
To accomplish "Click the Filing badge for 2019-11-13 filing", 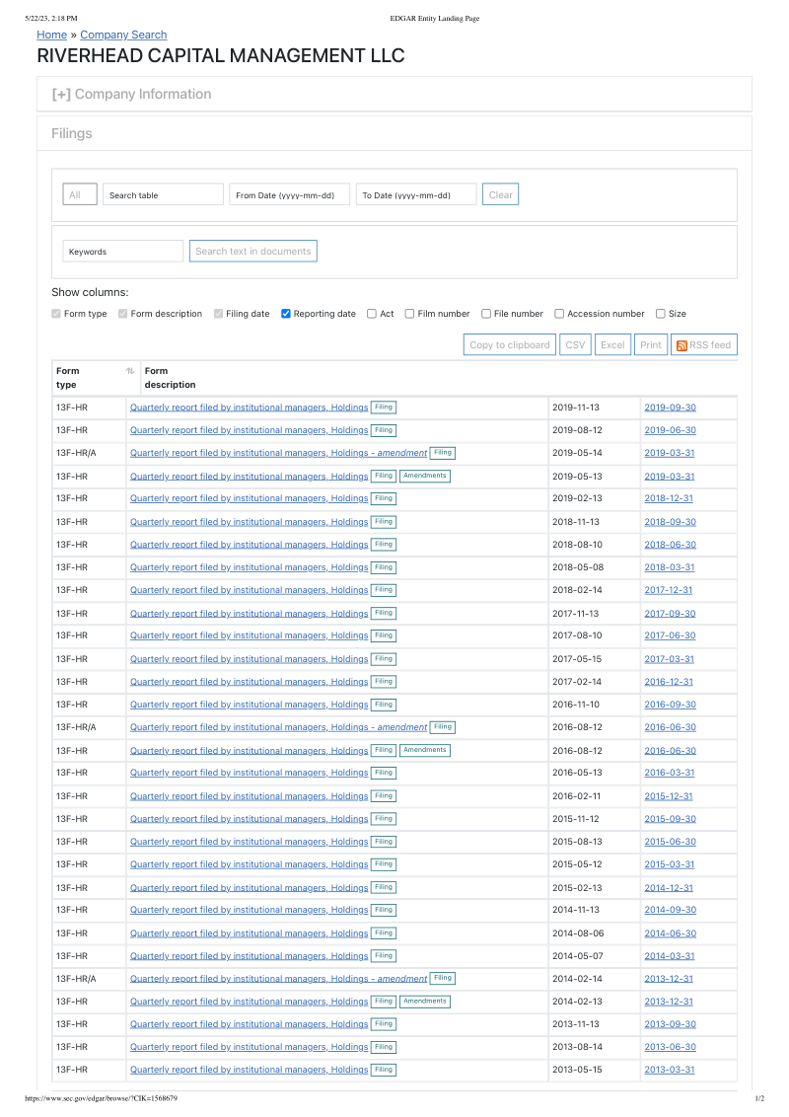I will [384, 408].
